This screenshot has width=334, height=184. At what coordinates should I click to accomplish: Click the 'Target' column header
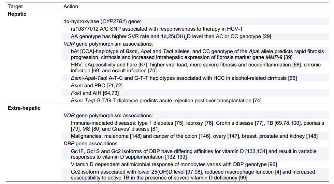coord(15,6)
